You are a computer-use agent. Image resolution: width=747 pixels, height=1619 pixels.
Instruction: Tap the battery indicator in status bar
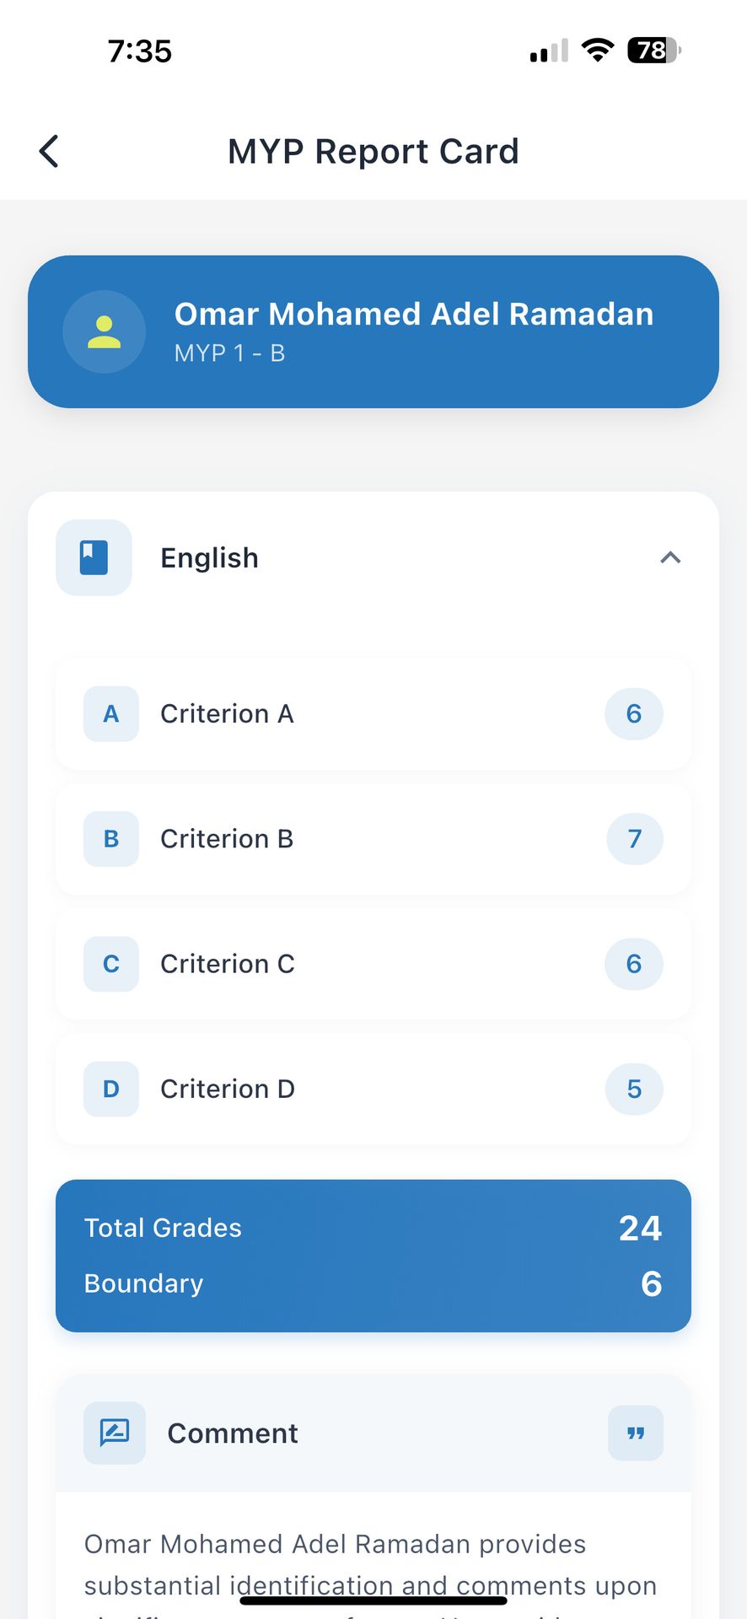coord(653,51)
